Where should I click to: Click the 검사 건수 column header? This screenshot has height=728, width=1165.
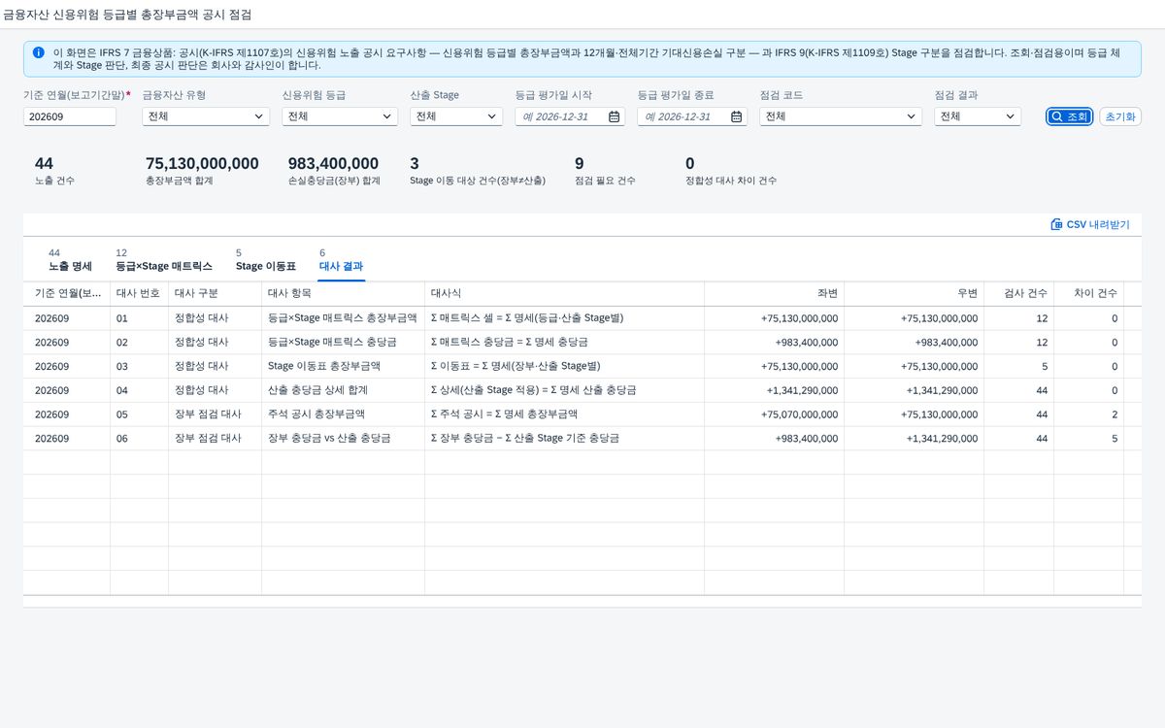pyautogui.click(x=1018, y=294)
